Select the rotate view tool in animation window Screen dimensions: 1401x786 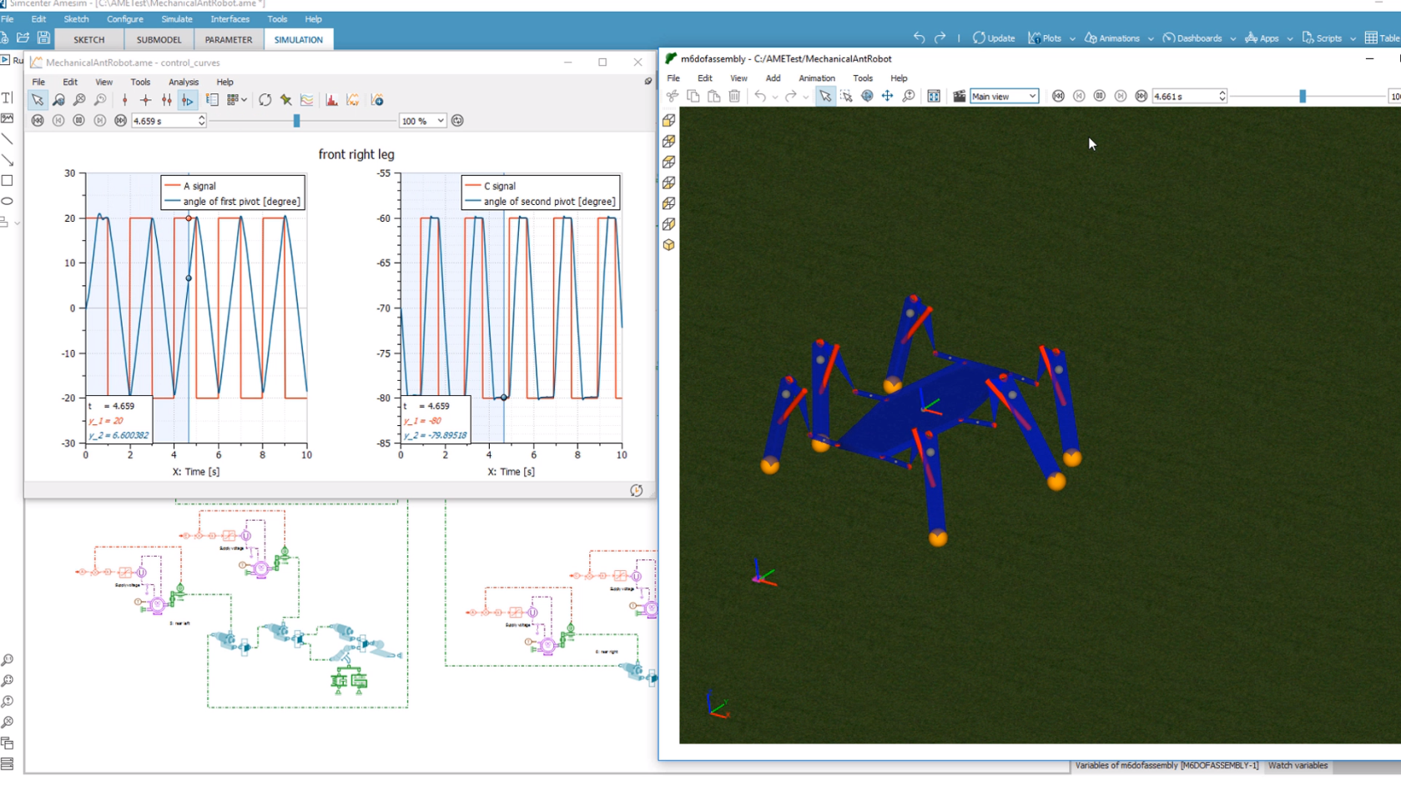click(x=867, y=97)
